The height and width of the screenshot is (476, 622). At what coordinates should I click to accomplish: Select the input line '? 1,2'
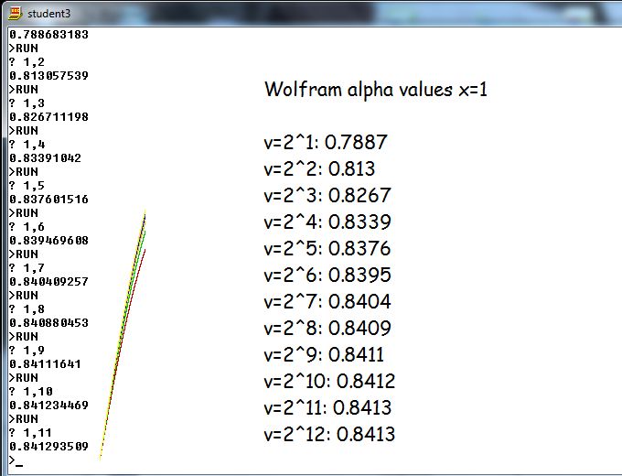pyautogui.click(x=27, y=62)
